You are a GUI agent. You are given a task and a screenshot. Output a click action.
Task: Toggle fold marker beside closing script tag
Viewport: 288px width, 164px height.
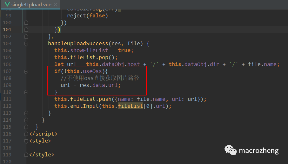(x=26, y=134)
